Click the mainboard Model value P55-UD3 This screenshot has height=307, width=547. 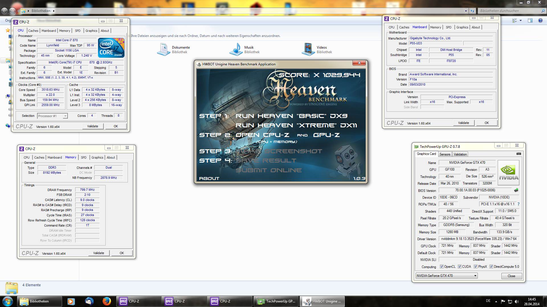tap(435, 43)
